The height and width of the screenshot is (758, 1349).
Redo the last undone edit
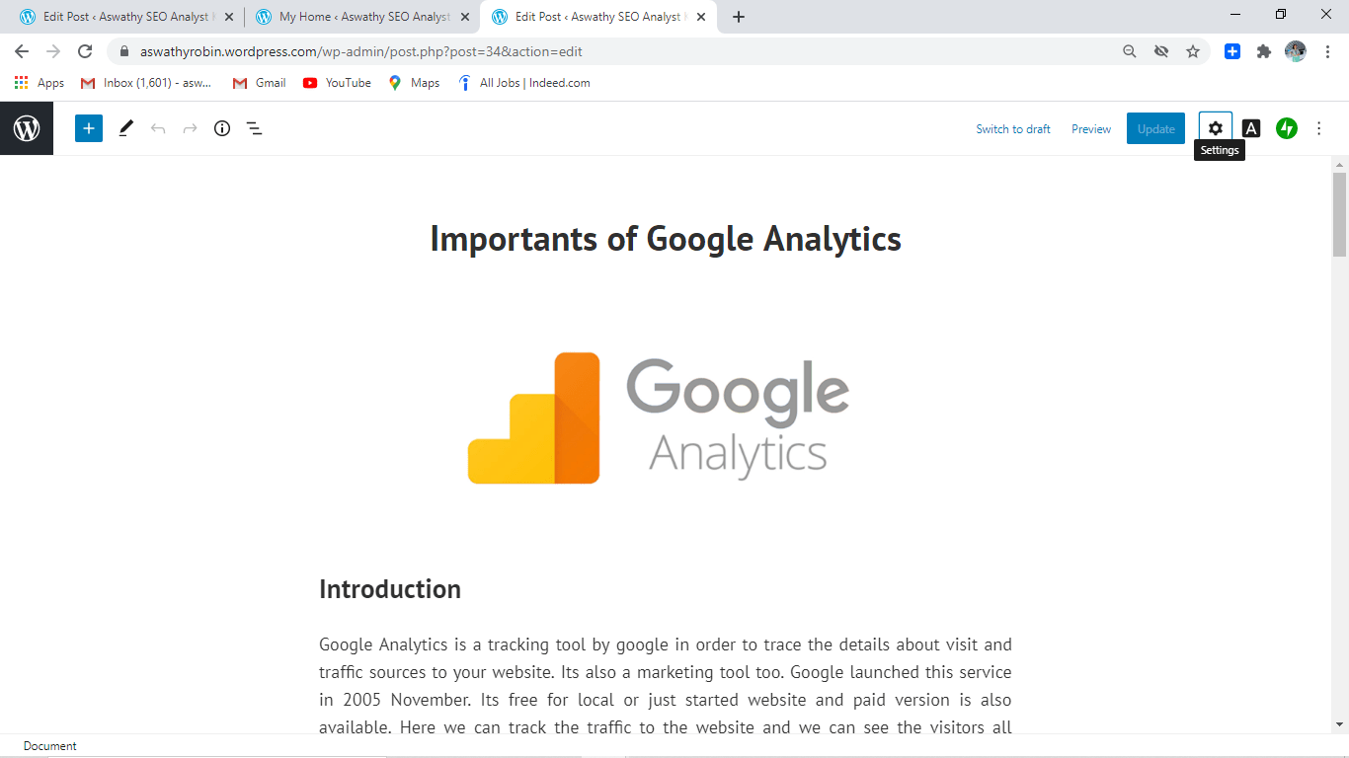click(190, 128)
